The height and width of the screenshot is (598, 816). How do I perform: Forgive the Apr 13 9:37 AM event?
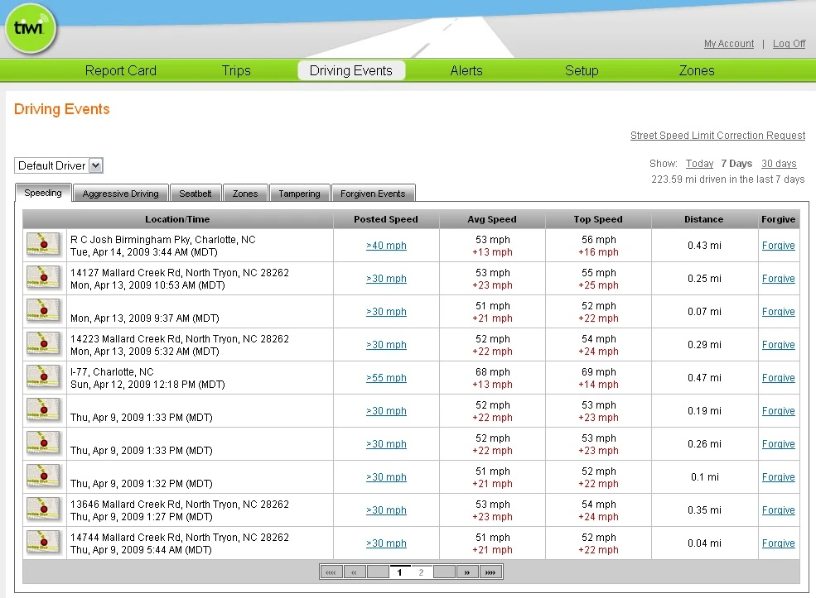778,312
